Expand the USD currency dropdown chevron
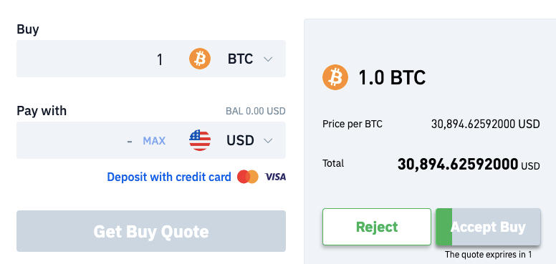 click(x=268, y=141)
